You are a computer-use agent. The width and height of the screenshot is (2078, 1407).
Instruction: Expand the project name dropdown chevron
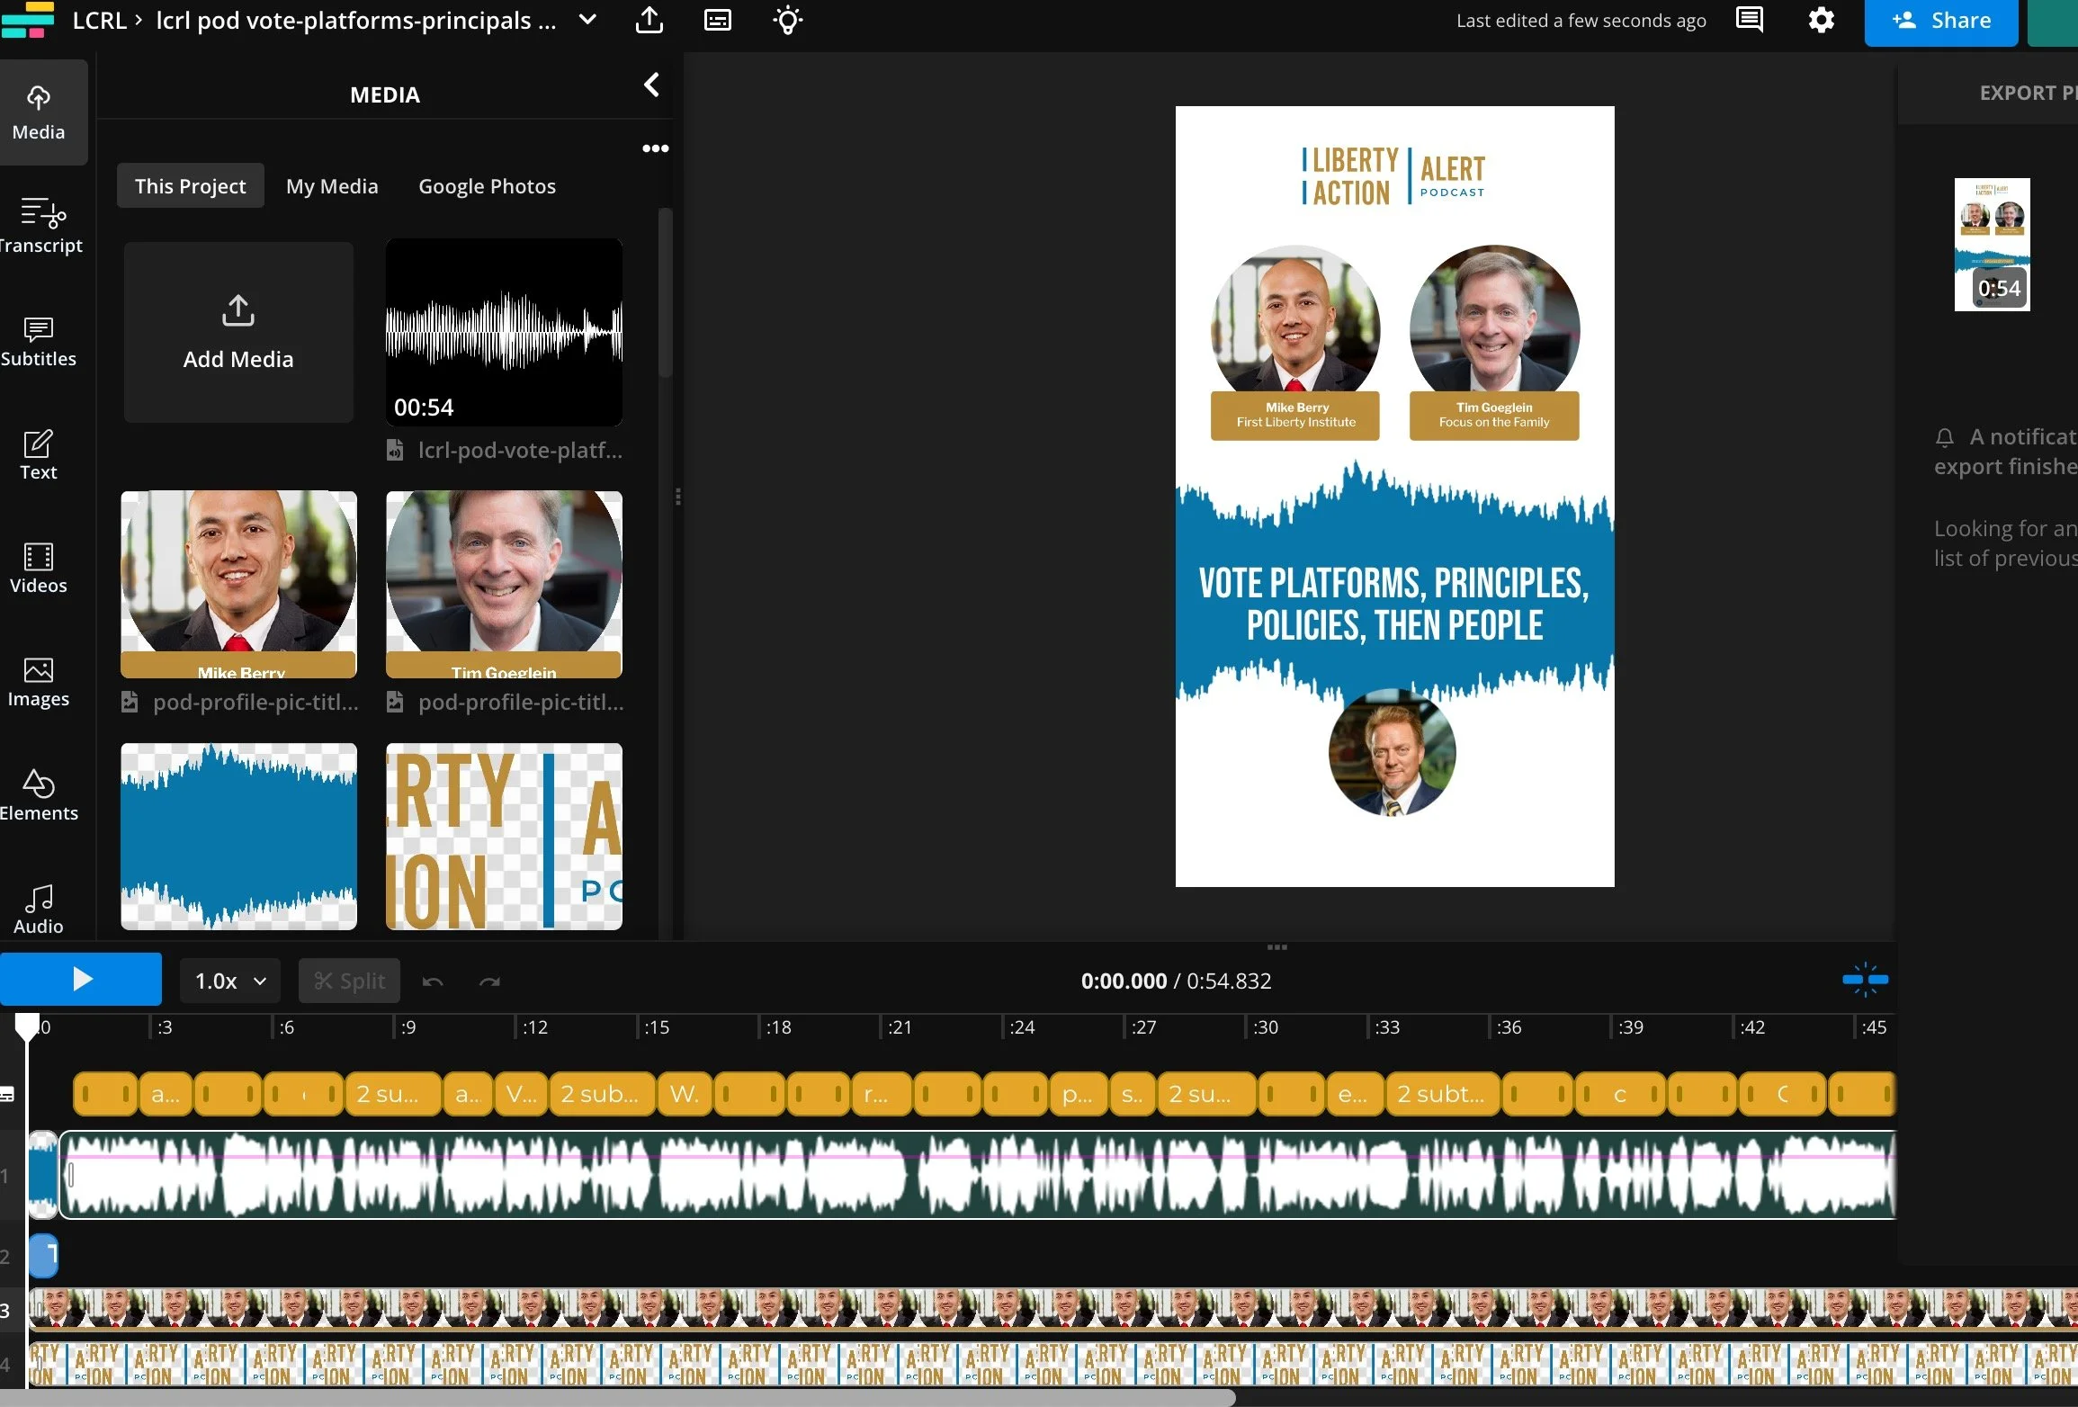pos(587,20)
